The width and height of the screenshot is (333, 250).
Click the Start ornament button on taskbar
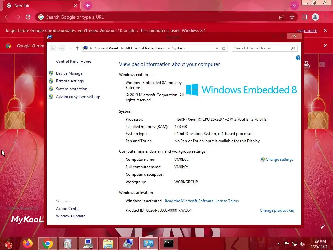tap(8, 243)
